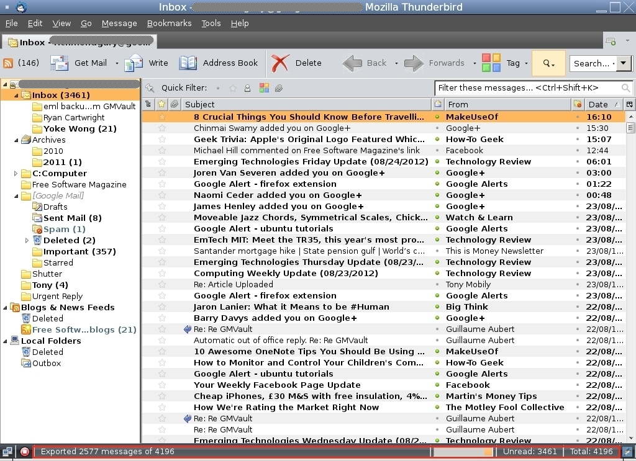
Task: Click the red Delete icon
Action: (x=280, y=63)
